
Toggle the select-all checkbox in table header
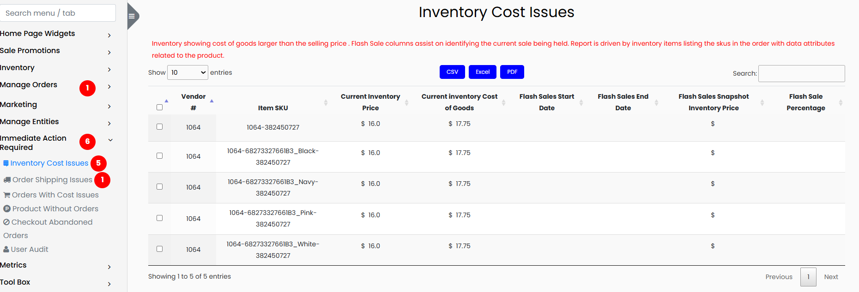click(x=159, y=107)
